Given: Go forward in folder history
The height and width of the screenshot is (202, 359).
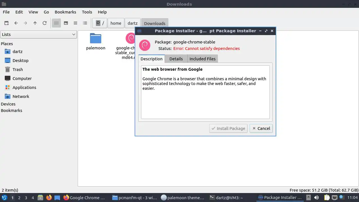Looking at the screenshot, I should [x=26, y=23].
